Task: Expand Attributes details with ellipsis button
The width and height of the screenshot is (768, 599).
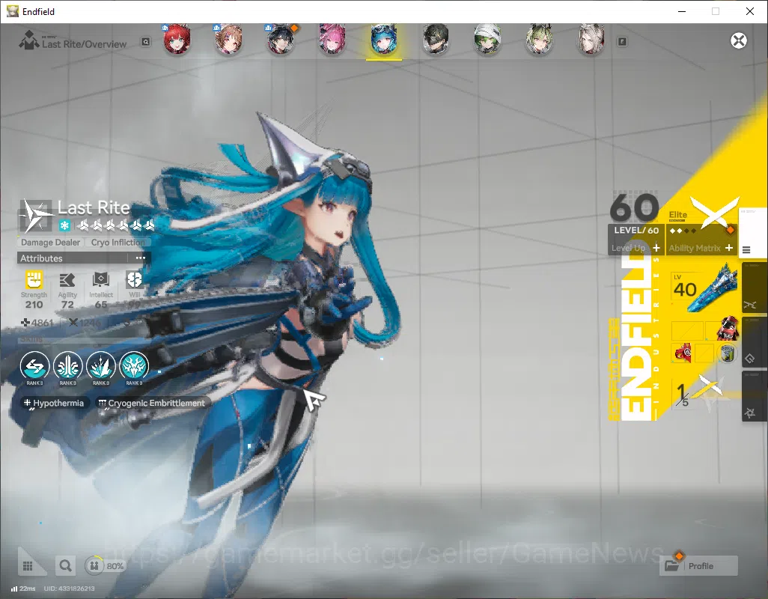Action: click(141, 258)
